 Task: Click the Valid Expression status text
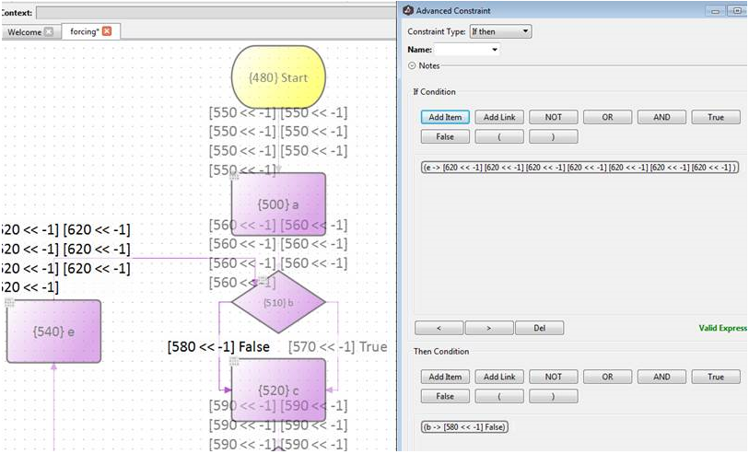[723, 328]
